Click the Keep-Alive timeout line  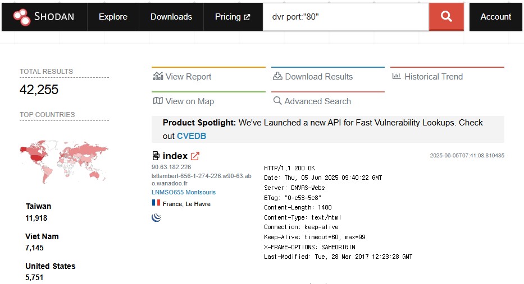[315, 237]
